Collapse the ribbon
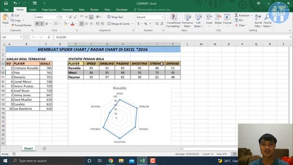 290,30
